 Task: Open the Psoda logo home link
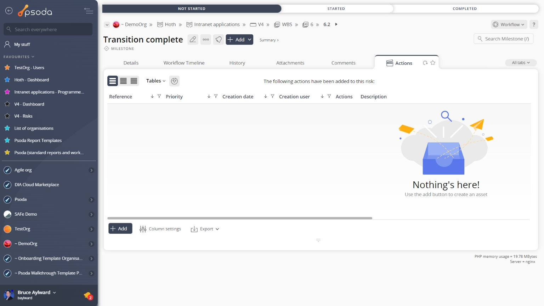pos(35,11)
